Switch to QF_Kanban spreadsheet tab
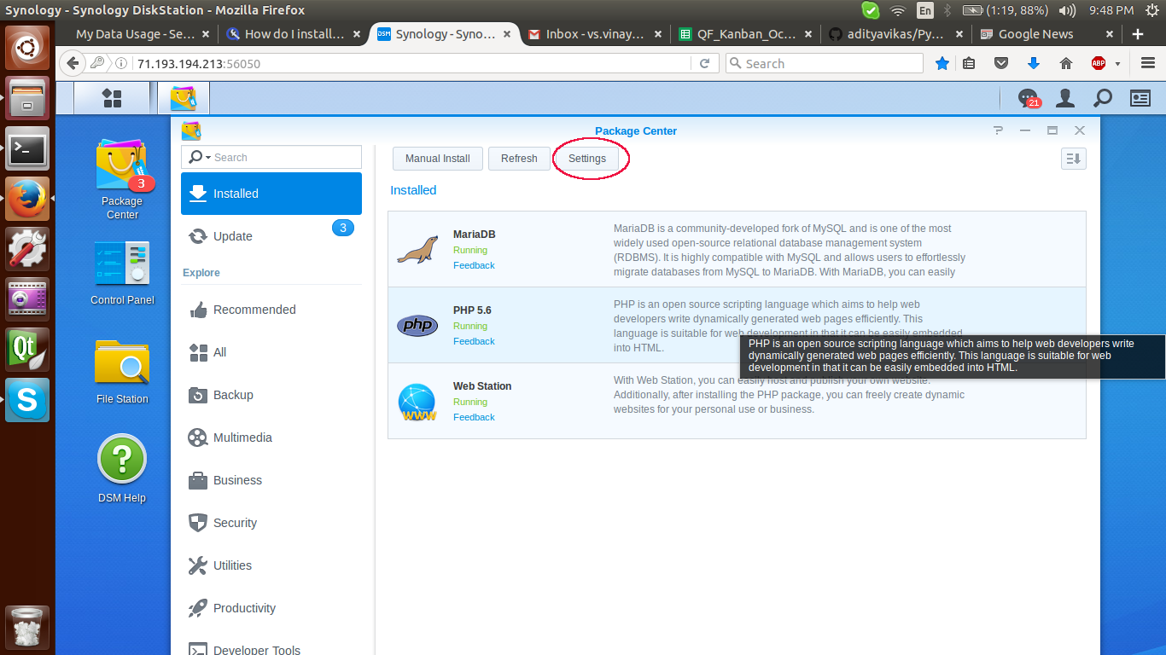 pos(745,34)
